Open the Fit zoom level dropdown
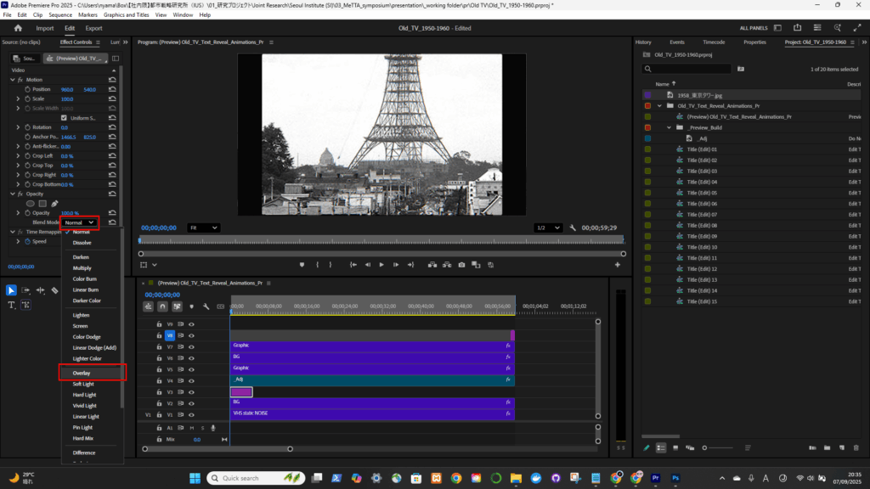Screen dimensions: 870x489 (x=203, y=228)
